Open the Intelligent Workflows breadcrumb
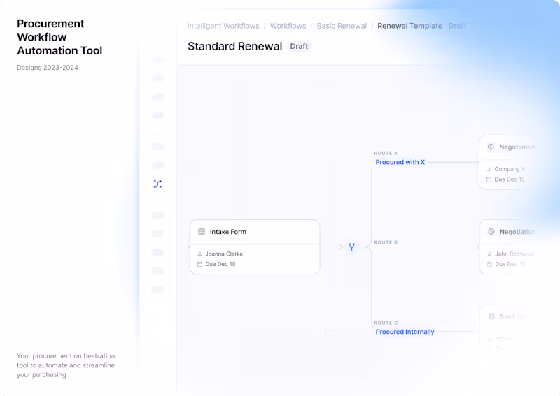This screenshot has width=560, height=396. [x=223, y=26]
